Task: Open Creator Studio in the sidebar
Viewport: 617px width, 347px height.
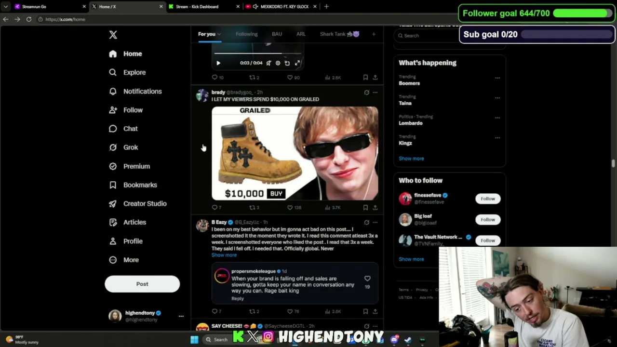Action: pyautogui.click(x=138, y=203)
